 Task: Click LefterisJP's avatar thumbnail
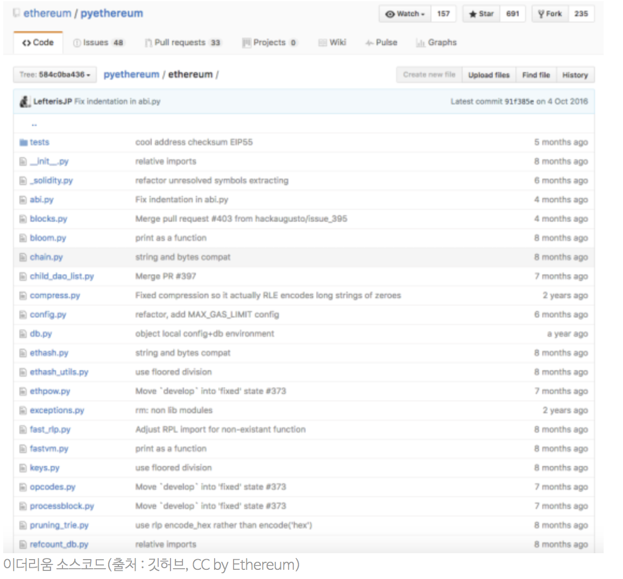pos(25,102)
